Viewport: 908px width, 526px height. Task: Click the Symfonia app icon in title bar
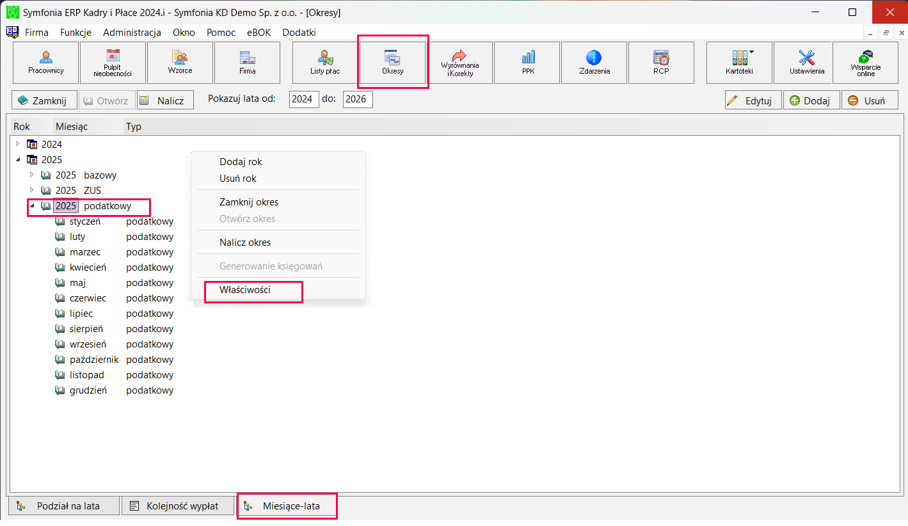(x=12, y=12)
